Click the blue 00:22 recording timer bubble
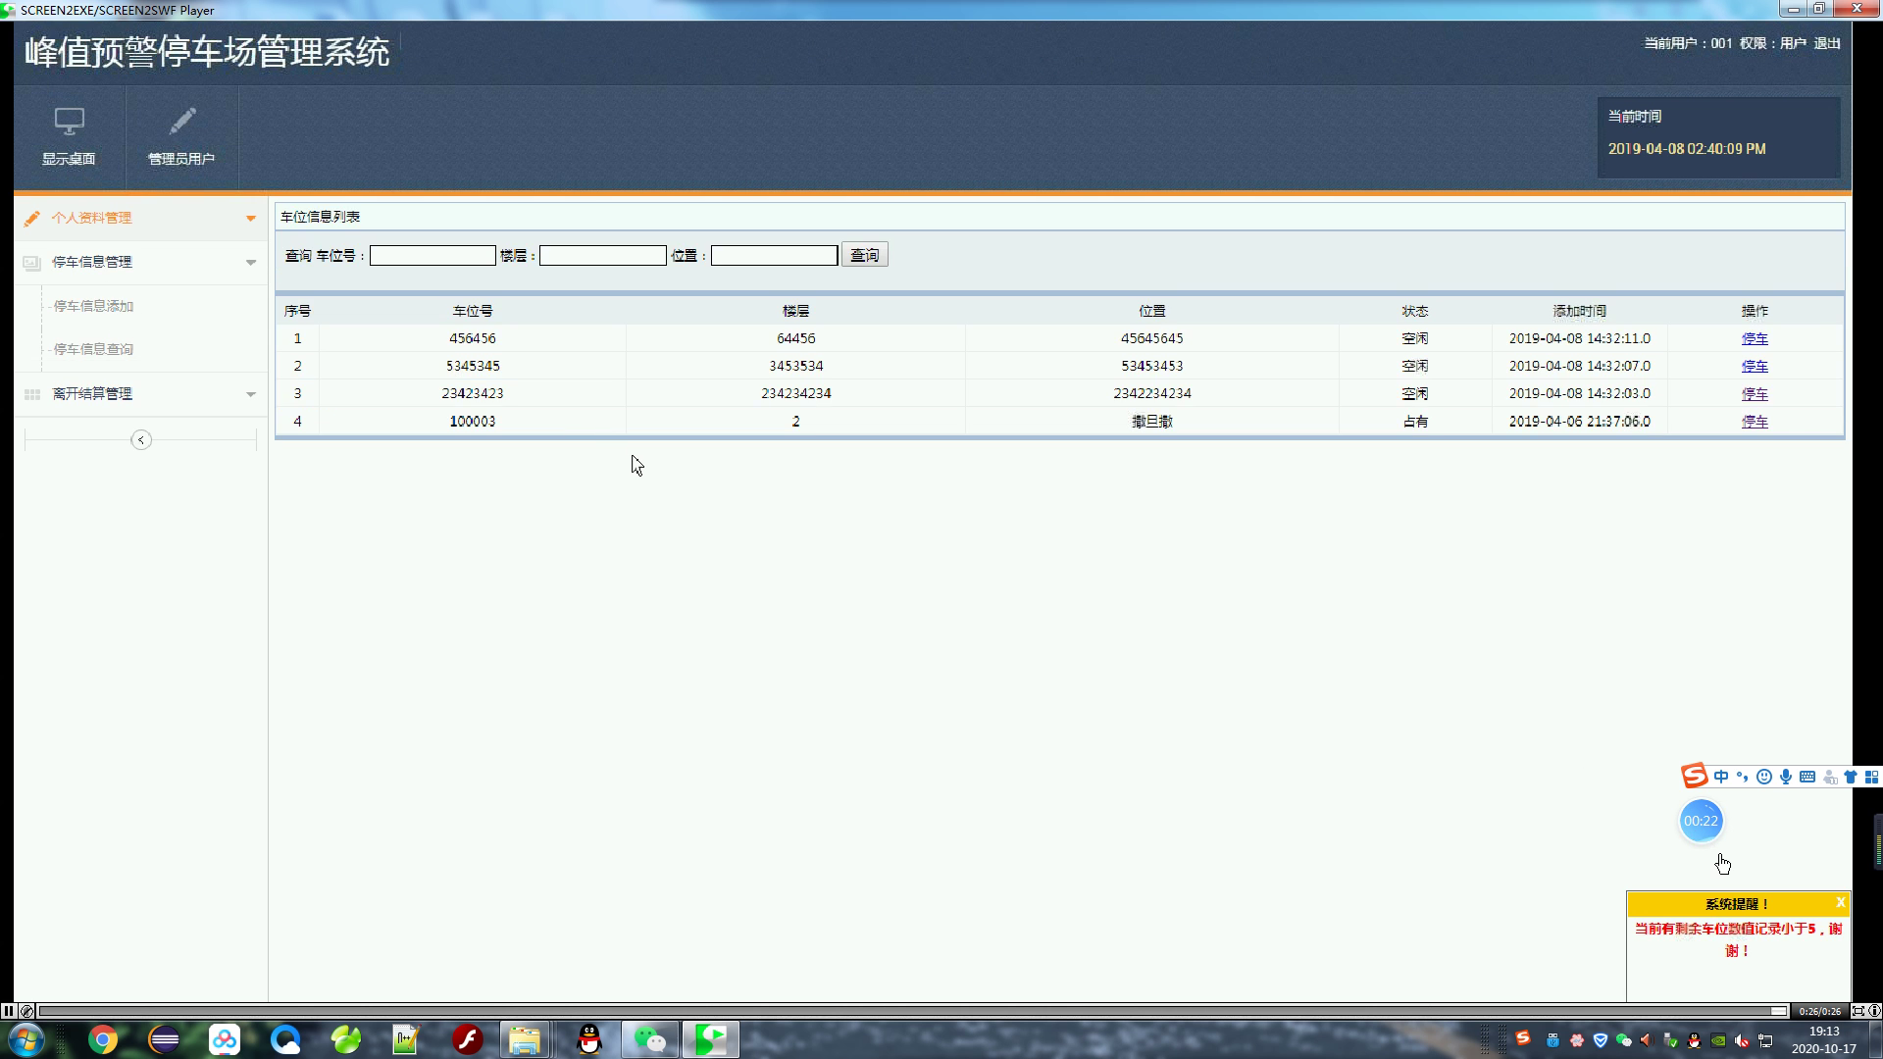The width and height of the screenshot is (1883, 1059). pyautogui.click(x=1702, y=821)
